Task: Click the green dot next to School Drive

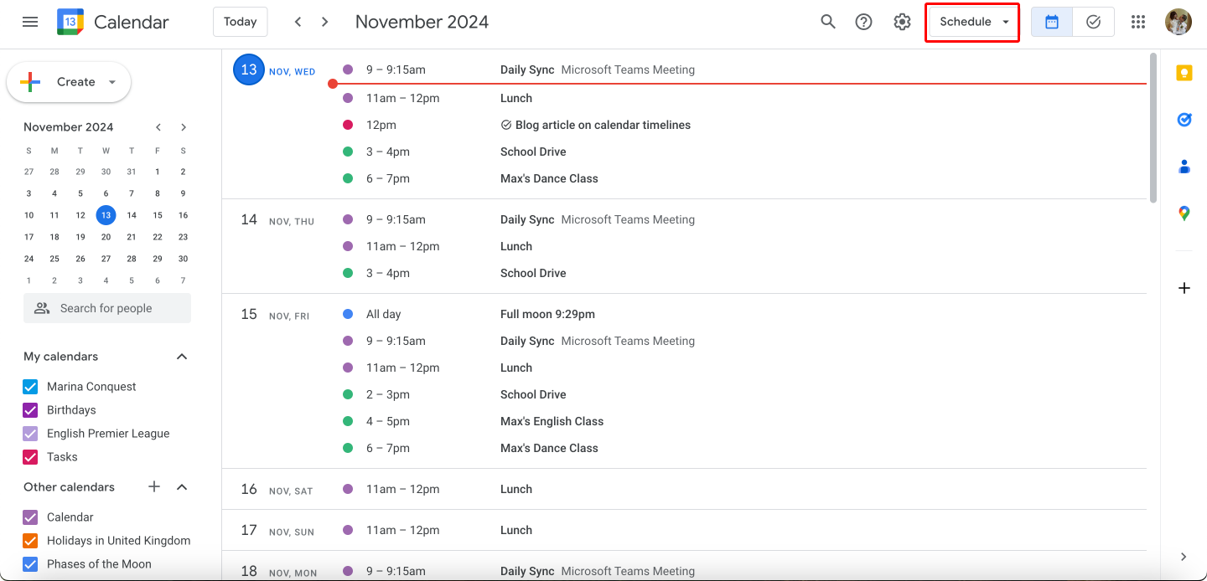Action: (348, 152)
